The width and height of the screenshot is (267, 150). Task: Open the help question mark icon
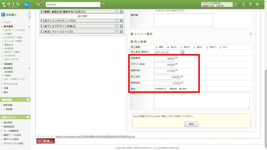pyautogui.click(x=250, y=4)
